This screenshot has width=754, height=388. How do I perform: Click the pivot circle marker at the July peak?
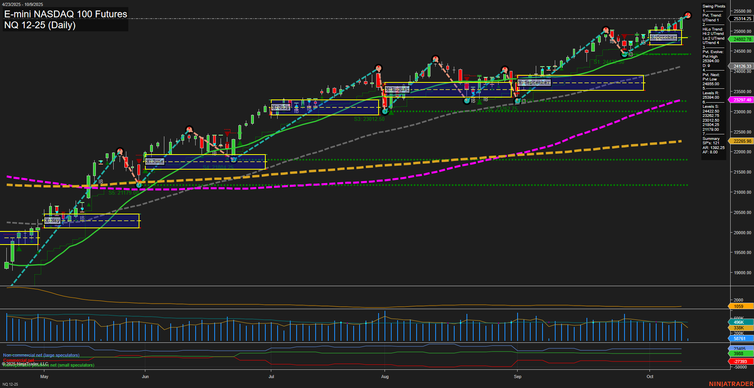pyautogui.click(x=378, y=68)
